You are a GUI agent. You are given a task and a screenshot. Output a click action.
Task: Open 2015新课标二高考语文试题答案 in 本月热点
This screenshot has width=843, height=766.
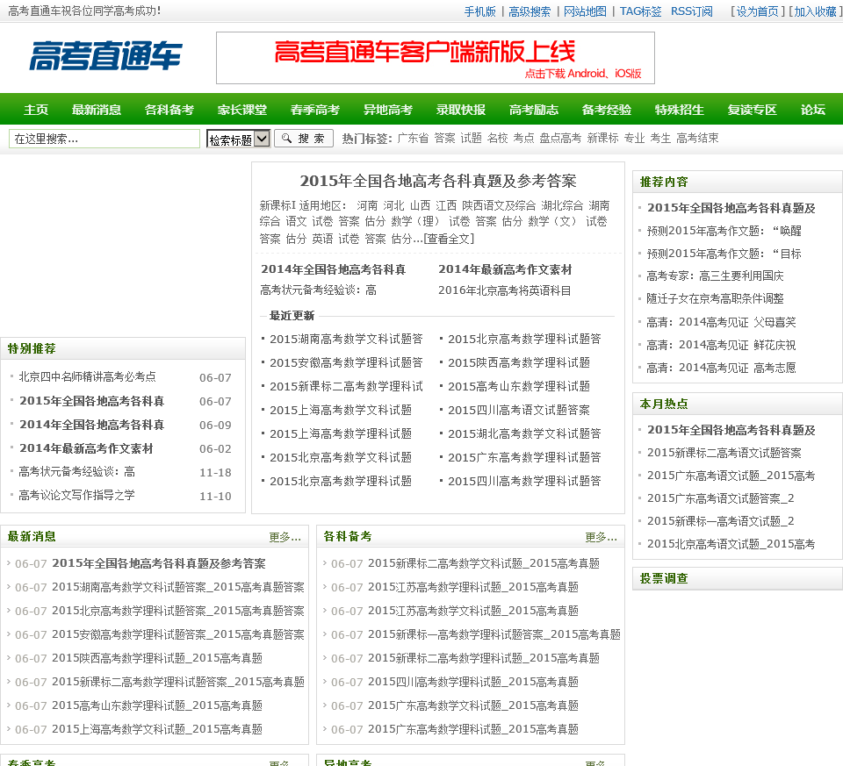pyautogui.click(x=724, y=453)
